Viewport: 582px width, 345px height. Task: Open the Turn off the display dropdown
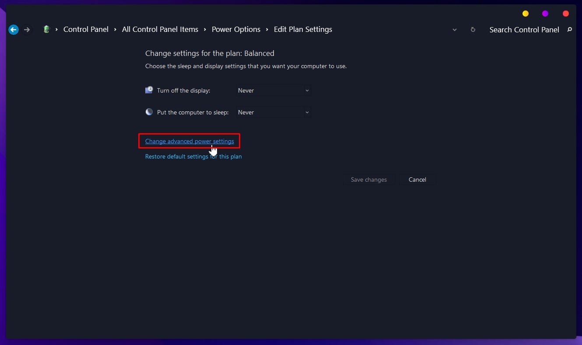coord(273,90)
